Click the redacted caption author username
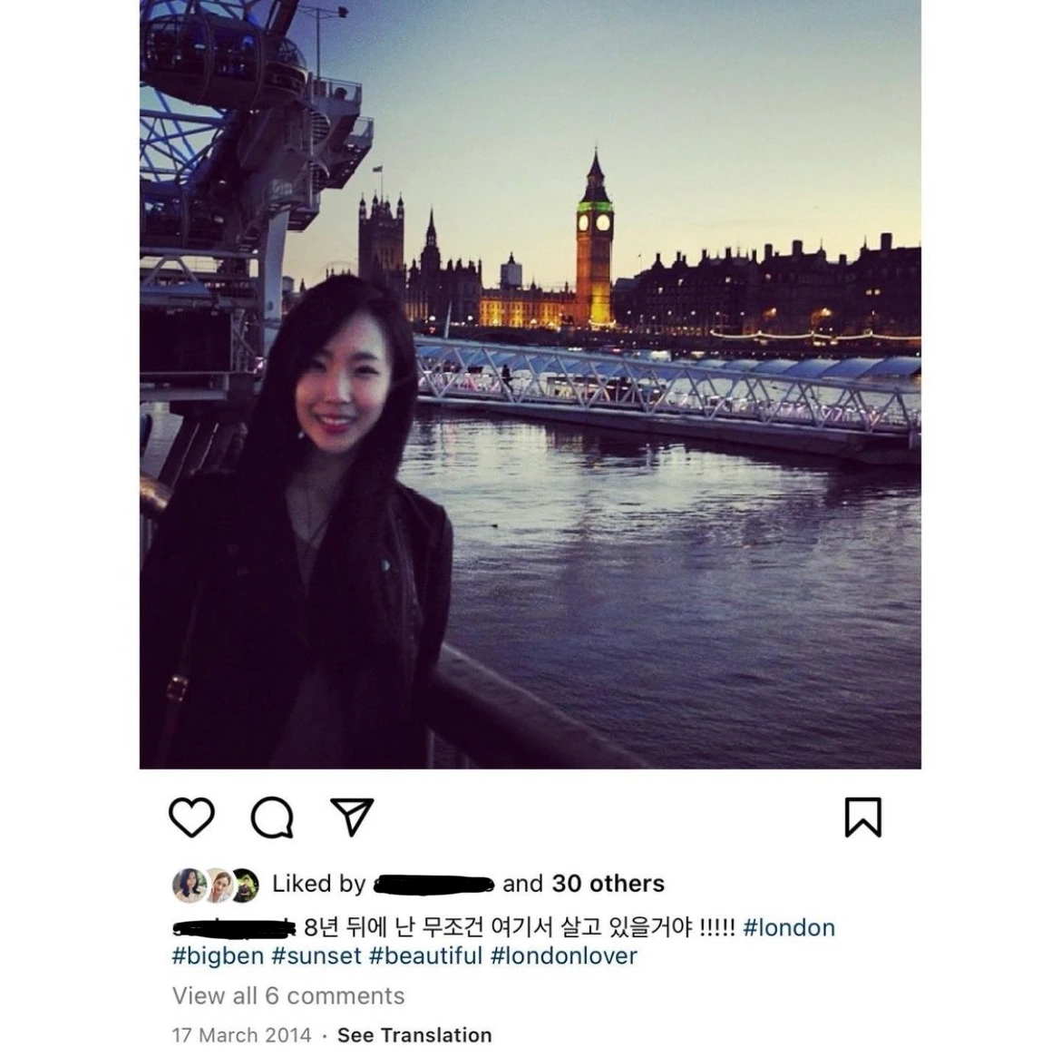Screen dimensions: 1061x1057 click(234, 927)
